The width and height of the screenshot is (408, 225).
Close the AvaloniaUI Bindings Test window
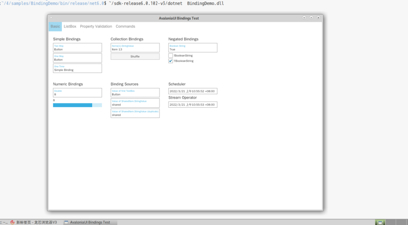(318, 18)
